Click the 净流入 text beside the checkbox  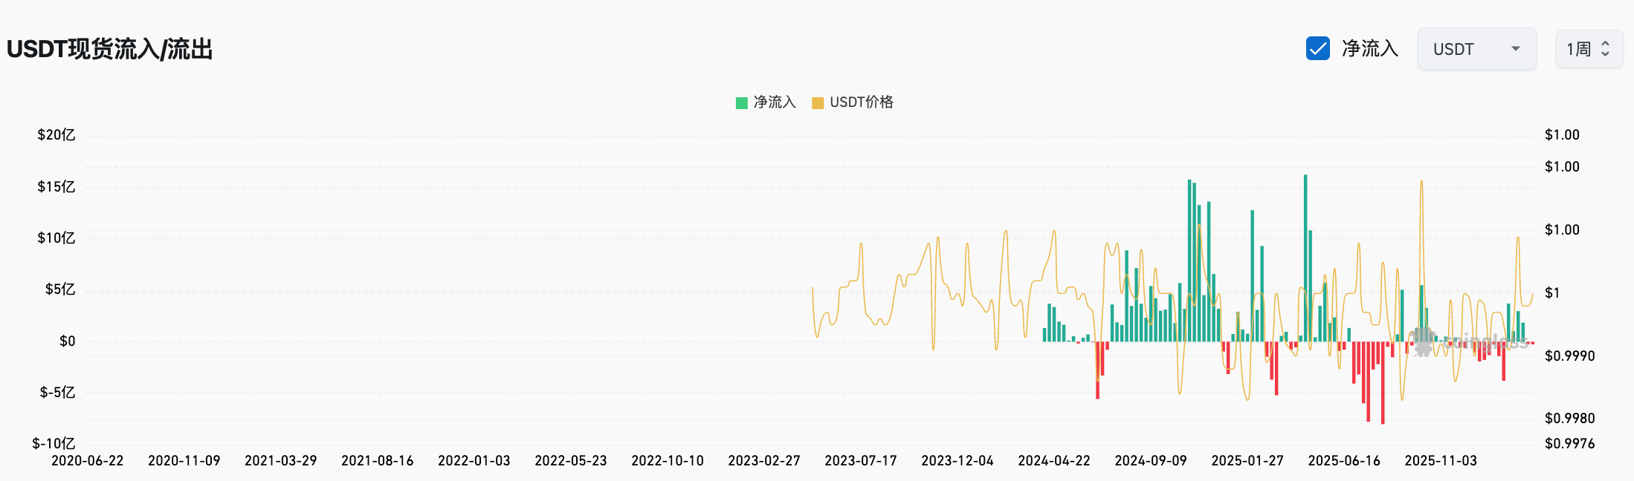tap(1369, 49)
